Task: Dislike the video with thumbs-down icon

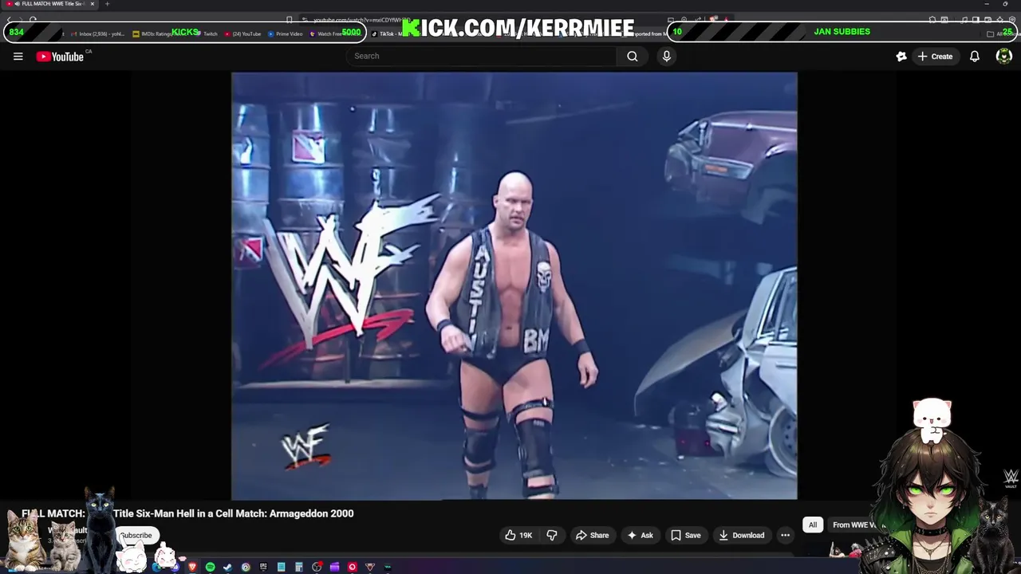Action: pos(552,535)
